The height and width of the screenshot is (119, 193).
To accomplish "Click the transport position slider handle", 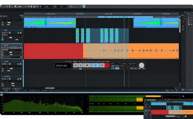I will [x=81, y=69].
